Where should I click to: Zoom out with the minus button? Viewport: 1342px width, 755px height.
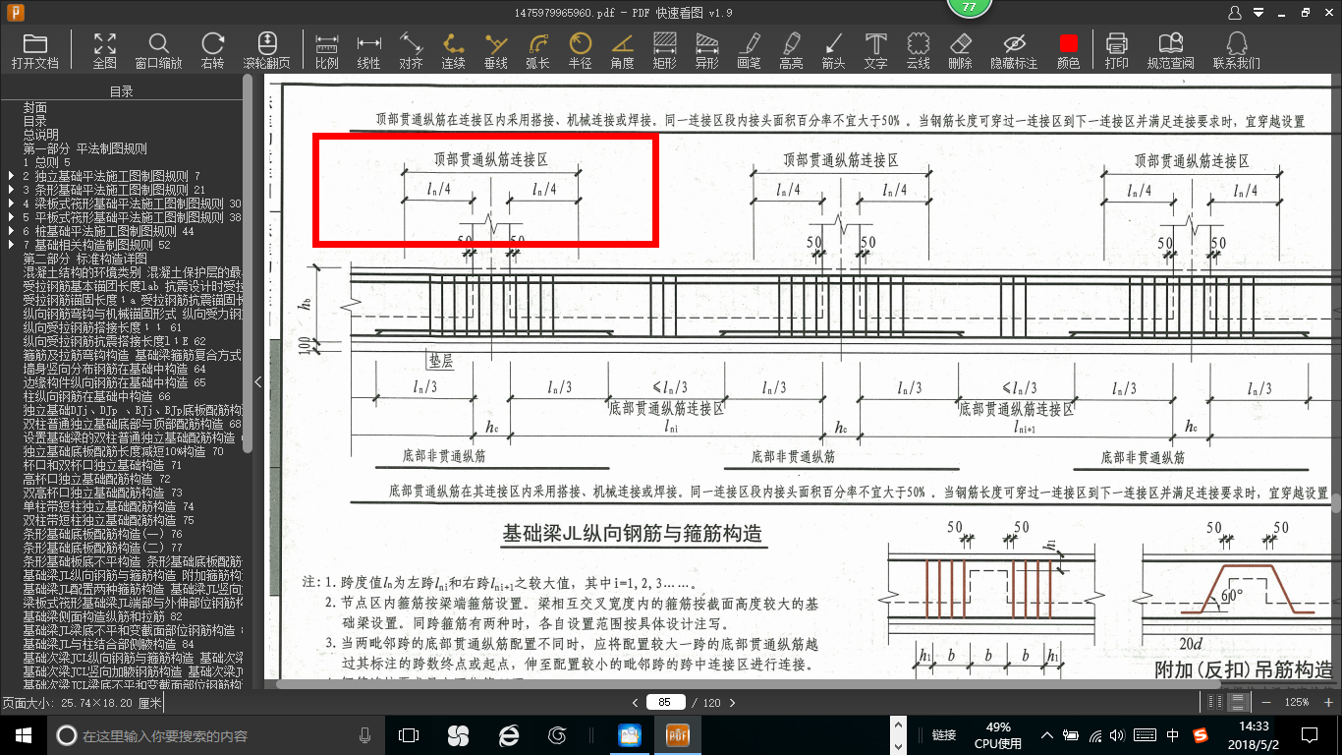point(1265,702)
